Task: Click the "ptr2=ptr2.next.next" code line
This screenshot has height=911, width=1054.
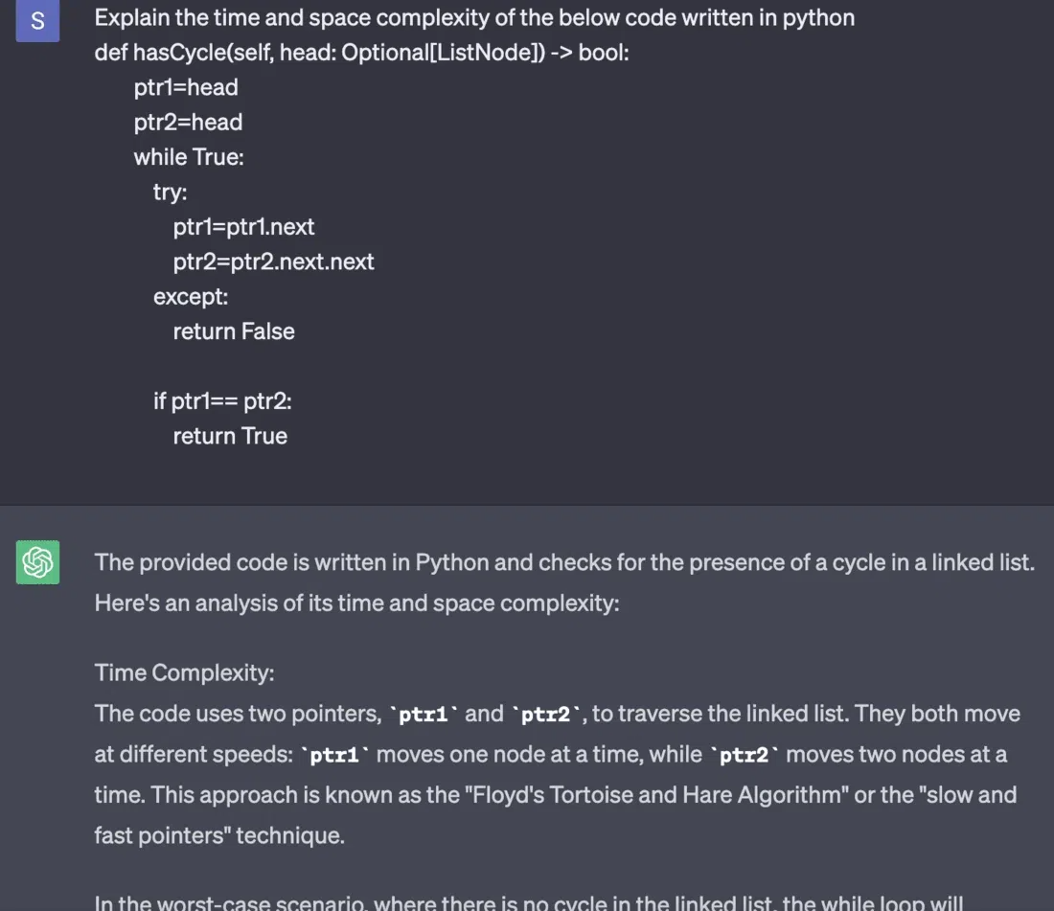Action: [273, 262]
